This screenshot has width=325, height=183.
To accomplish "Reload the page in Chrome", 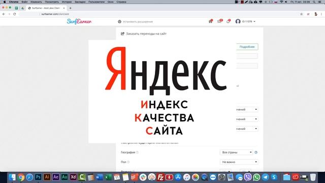I will (15, 14).
